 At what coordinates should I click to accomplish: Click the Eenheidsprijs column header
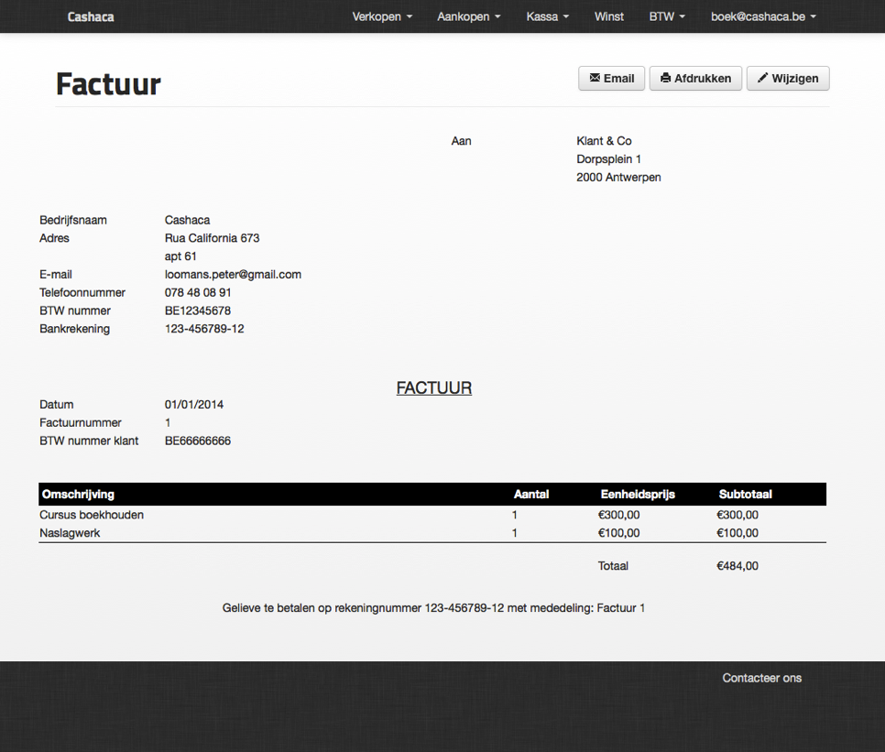coord(638,495)
